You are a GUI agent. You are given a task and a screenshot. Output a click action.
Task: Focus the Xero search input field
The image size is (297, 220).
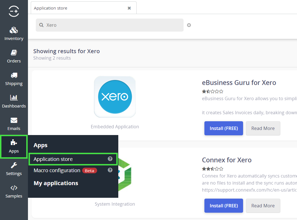click(110, 25)
